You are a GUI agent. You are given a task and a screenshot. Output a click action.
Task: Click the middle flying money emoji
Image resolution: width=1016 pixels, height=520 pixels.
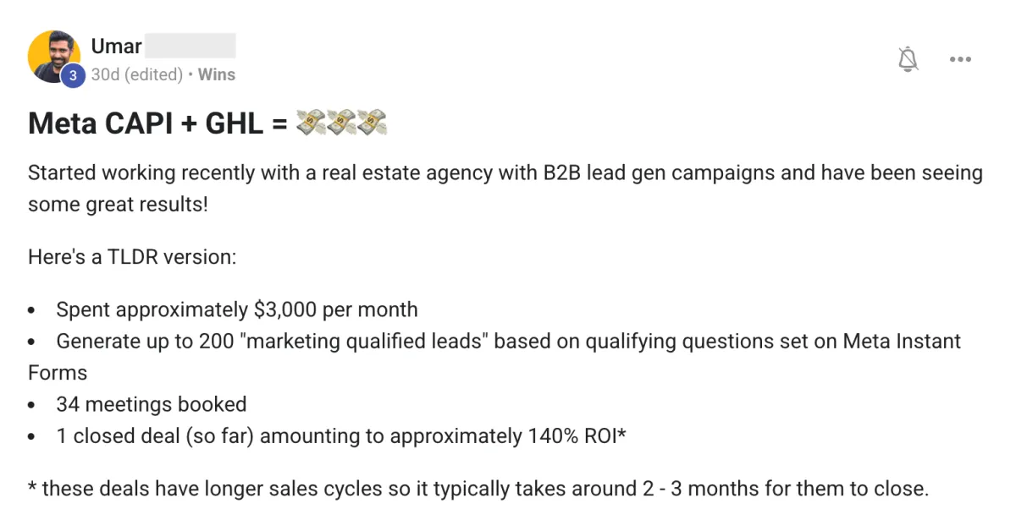[341, 124]
